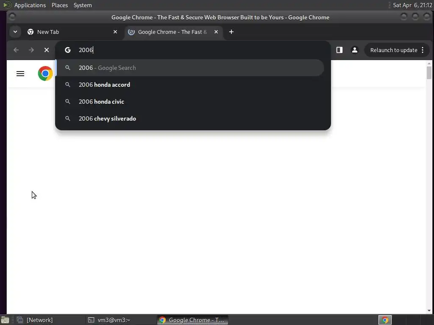Click the search magnifier beside honda civic

pos(67,102)
